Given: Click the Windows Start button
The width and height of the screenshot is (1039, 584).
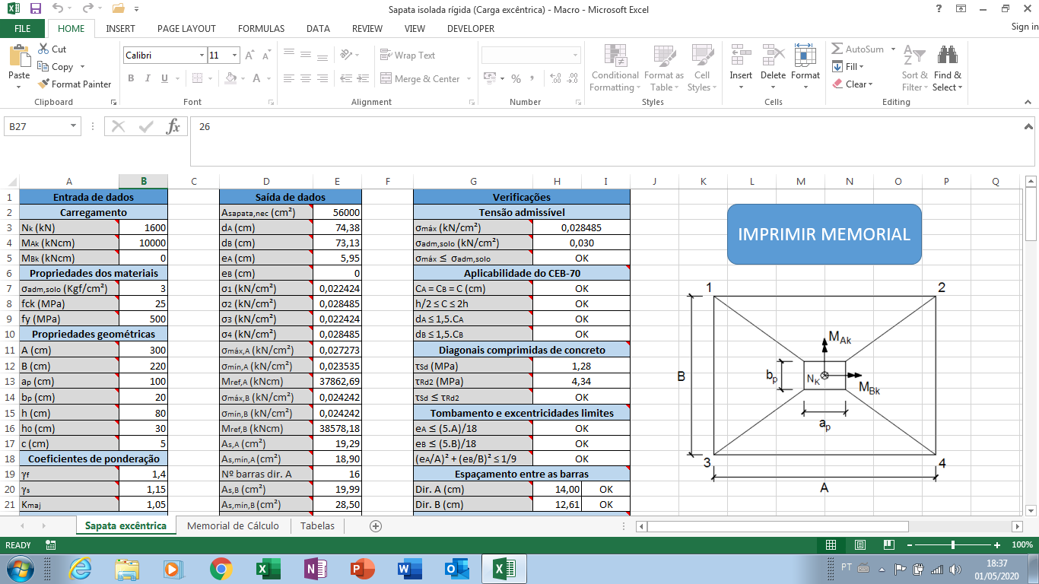Looking at the screenshot, I should [18, 569].
